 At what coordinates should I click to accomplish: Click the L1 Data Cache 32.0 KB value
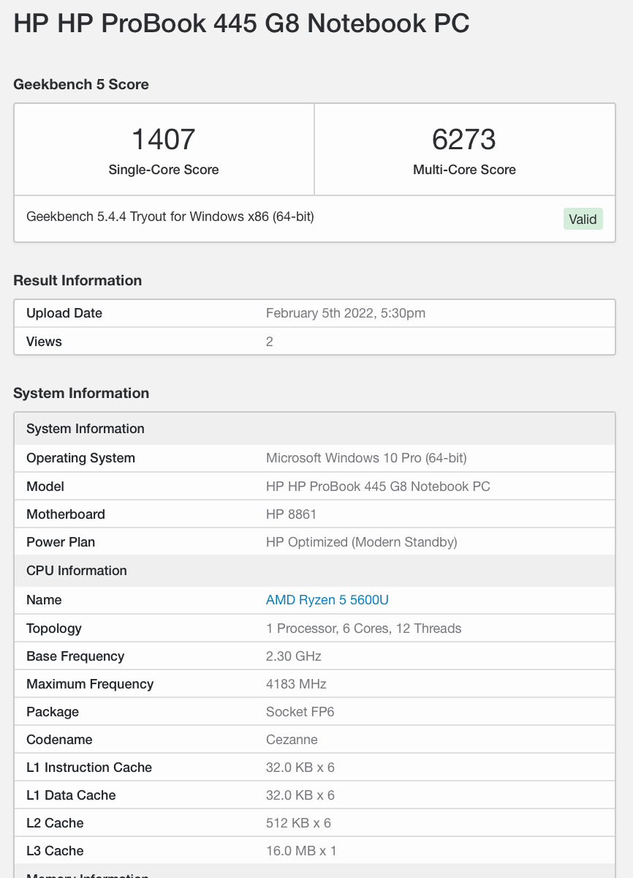pyautogui.click(x=300, y=795)
